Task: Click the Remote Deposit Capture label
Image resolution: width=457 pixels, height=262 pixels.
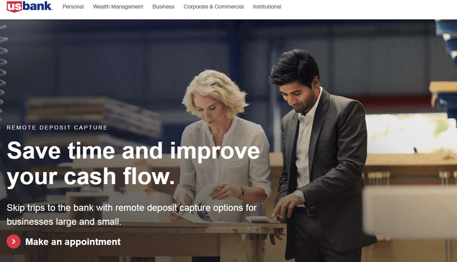Action: click(57, 127)
